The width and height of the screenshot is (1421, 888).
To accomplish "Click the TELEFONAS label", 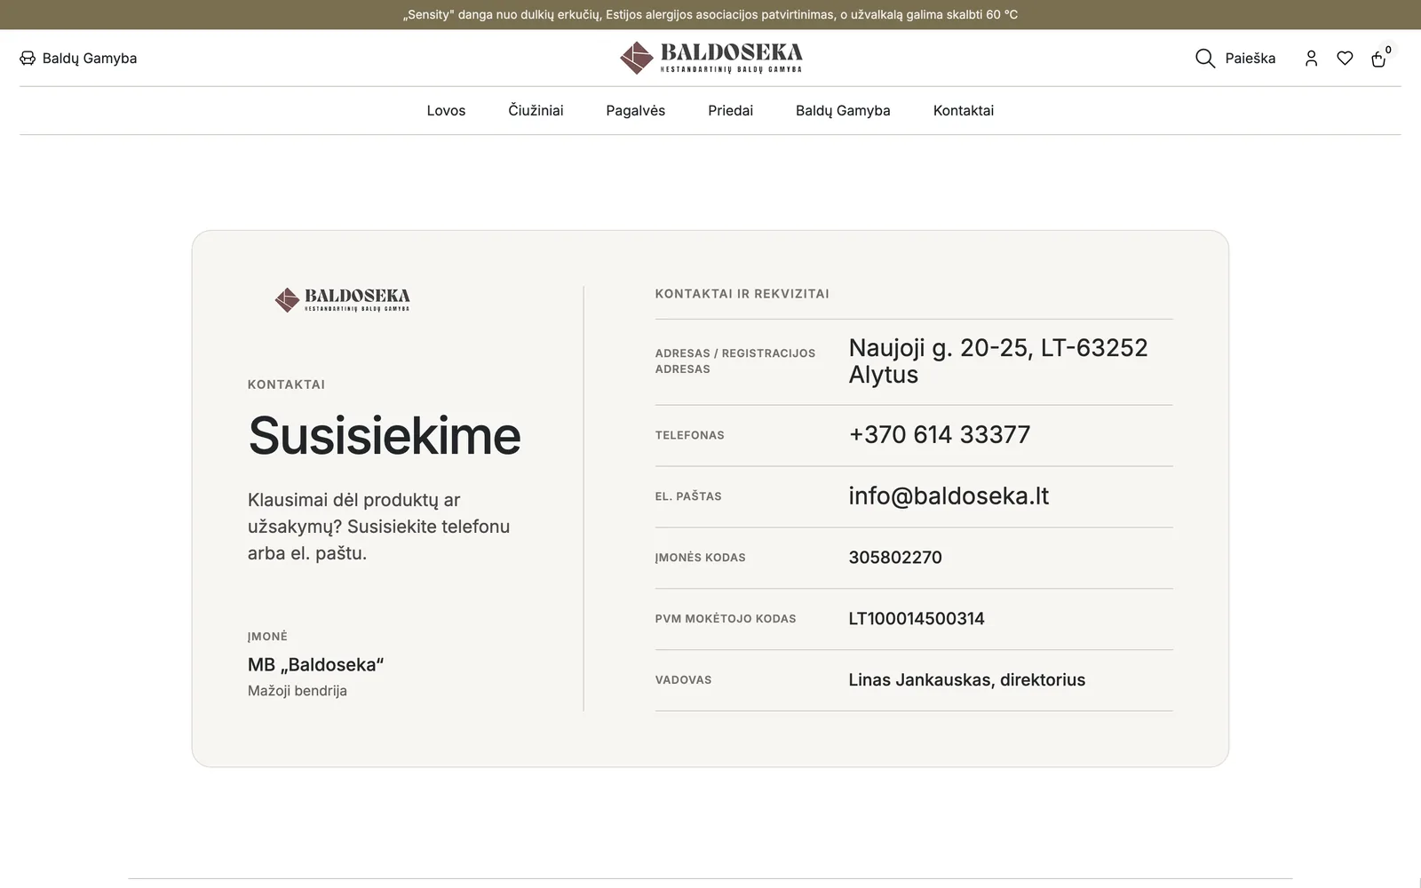I will pos(689,435).
